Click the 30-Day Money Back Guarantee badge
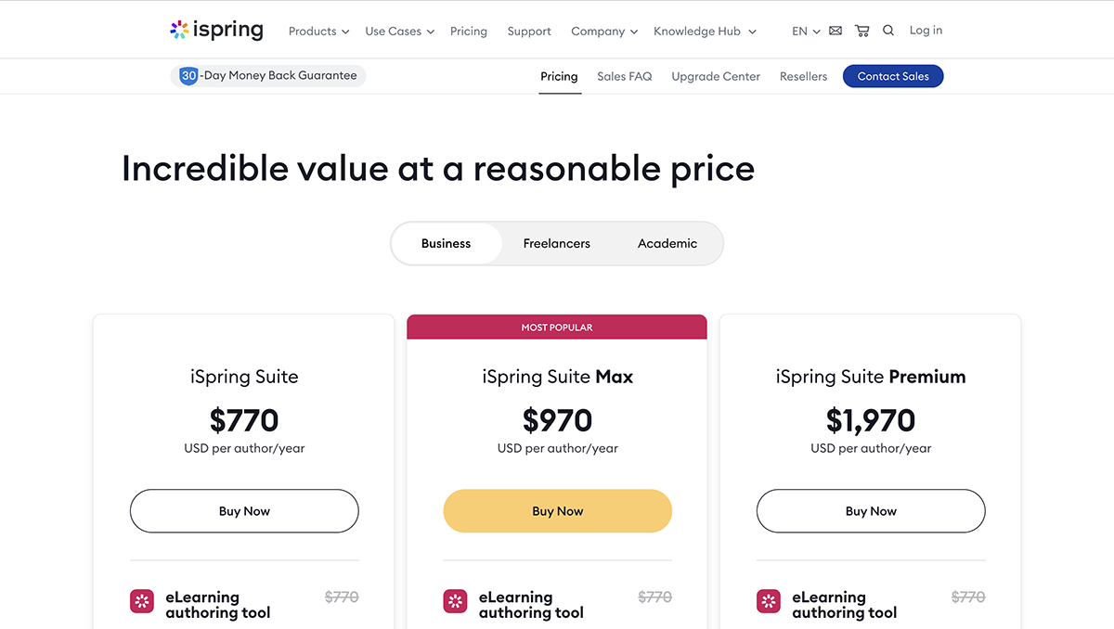The image size is (1114, 629). coord(267,75)
